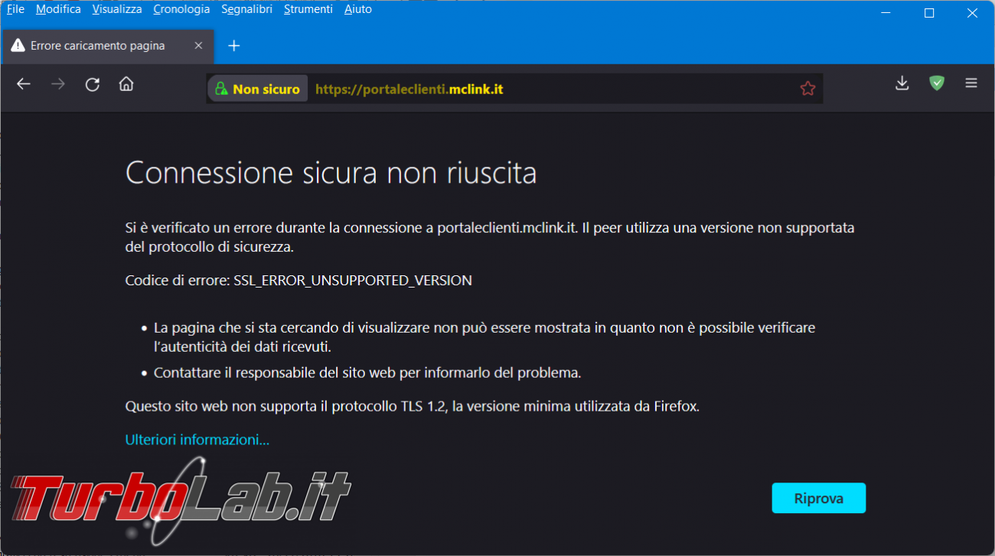Screen dimensions: 995x556
Task: Click the forward navigation arrow
Action: 58,84
